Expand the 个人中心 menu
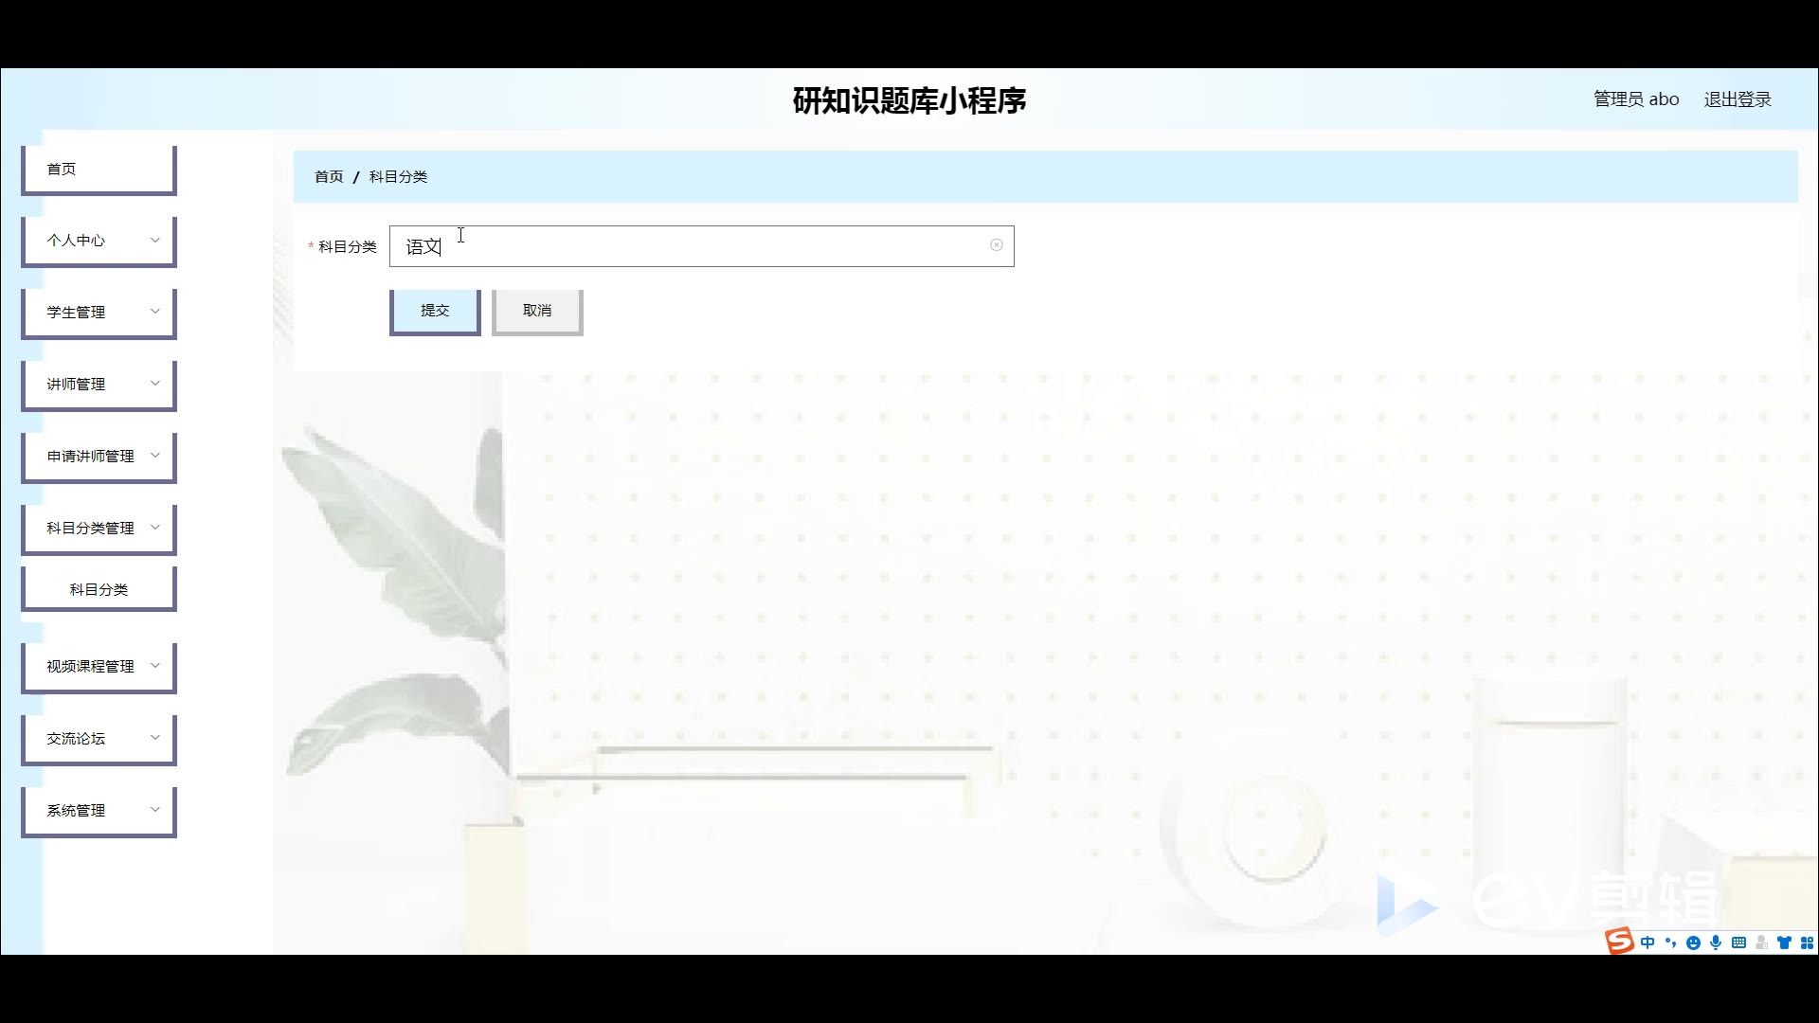The height and width of the screenshot is (1023, 1819). coord(99,241)
